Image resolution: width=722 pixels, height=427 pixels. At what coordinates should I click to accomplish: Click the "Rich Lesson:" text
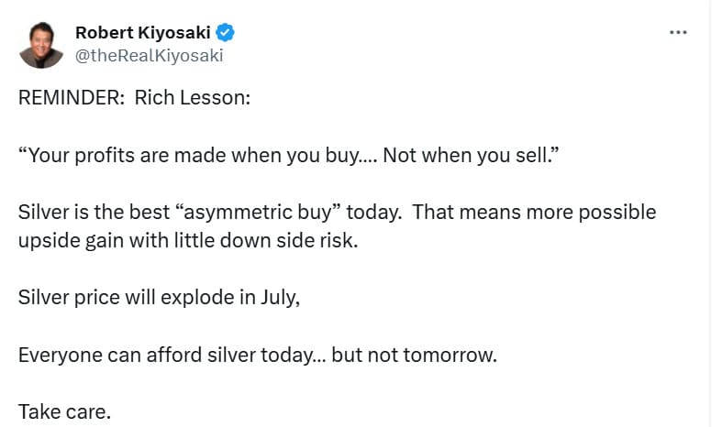coord(192,98)
